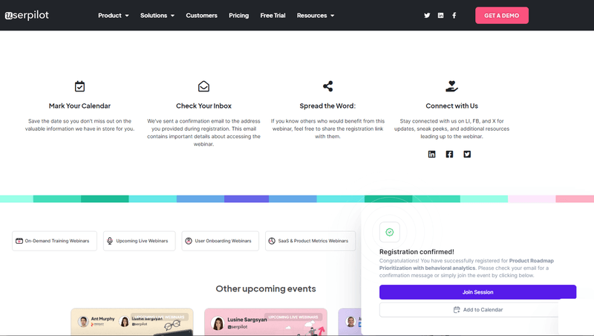
Task: Click the Check Your Inbox heading
Action: (x=203, y=106)
